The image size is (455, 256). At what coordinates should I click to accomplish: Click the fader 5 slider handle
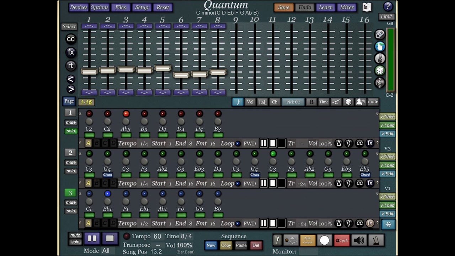coord(162,68)
